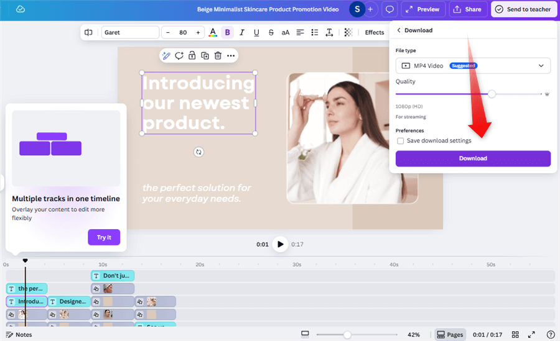Toggle italic text style
Image resolution: width=560 pixels, height=341 pixels.
[x=241, y=32]
